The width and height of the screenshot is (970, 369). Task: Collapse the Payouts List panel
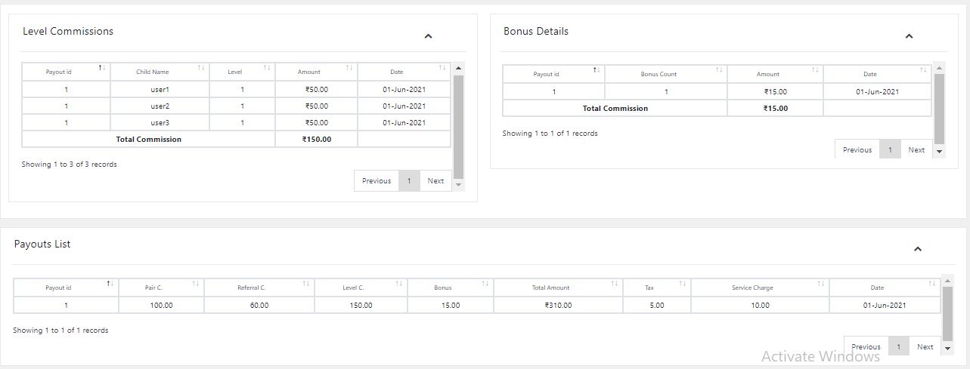pyautogui.click(x=917, y=249)
